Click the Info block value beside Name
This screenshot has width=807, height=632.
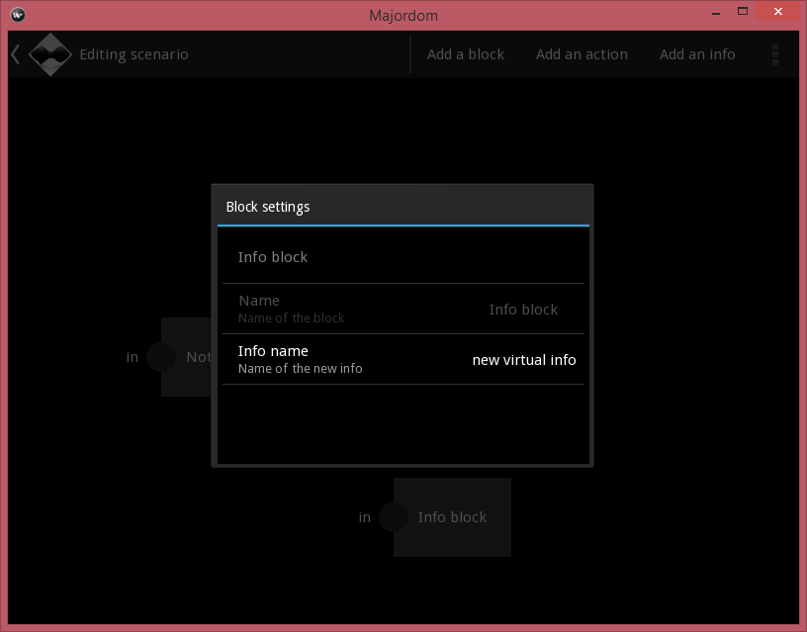(523, 309)
